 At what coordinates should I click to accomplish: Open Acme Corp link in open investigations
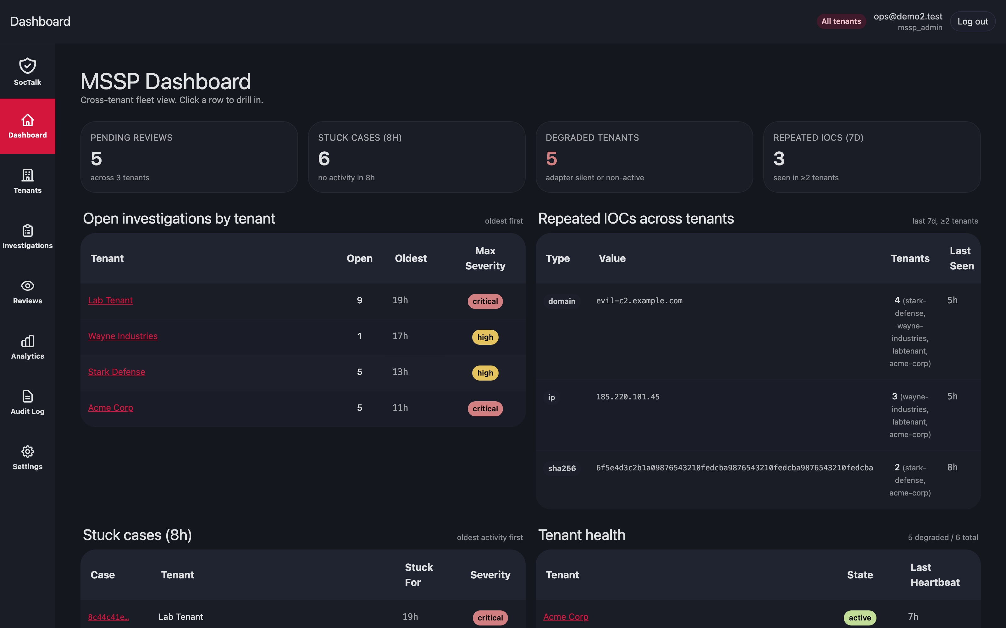point(111,408)
